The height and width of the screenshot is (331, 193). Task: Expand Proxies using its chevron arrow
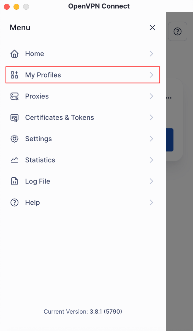[x=151, y=96]
